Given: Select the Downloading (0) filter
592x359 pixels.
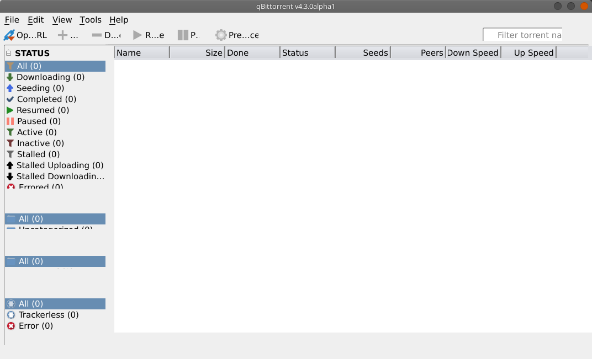Looking at the screenshot, I should tap(55, 77).
